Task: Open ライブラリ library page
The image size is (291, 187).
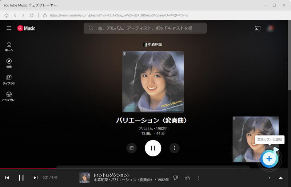Action: (x=9, y=80)
